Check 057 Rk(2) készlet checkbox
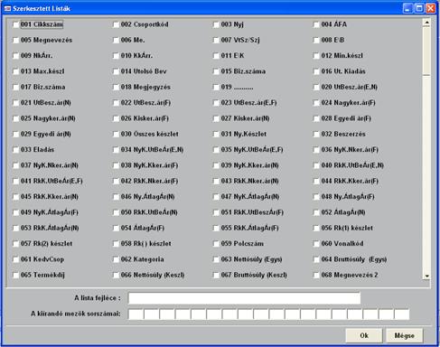This screenshot has width=440, height=347. [15, 244]
